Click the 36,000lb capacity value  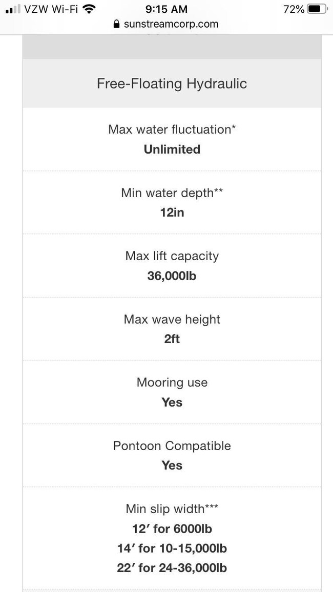[x=172, y=276]
